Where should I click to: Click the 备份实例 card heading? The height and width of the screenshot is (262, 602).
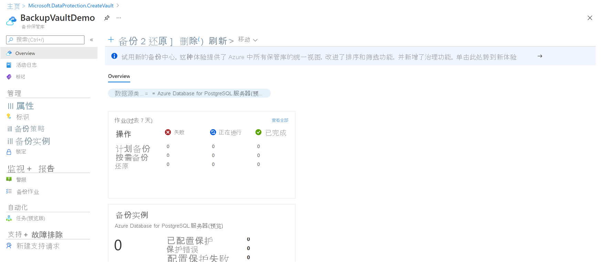(132, 215)
